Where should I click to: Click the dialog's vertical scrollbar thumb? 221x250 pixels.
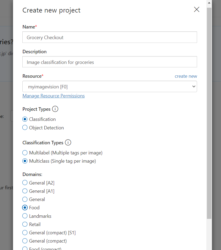coord(209,113)
